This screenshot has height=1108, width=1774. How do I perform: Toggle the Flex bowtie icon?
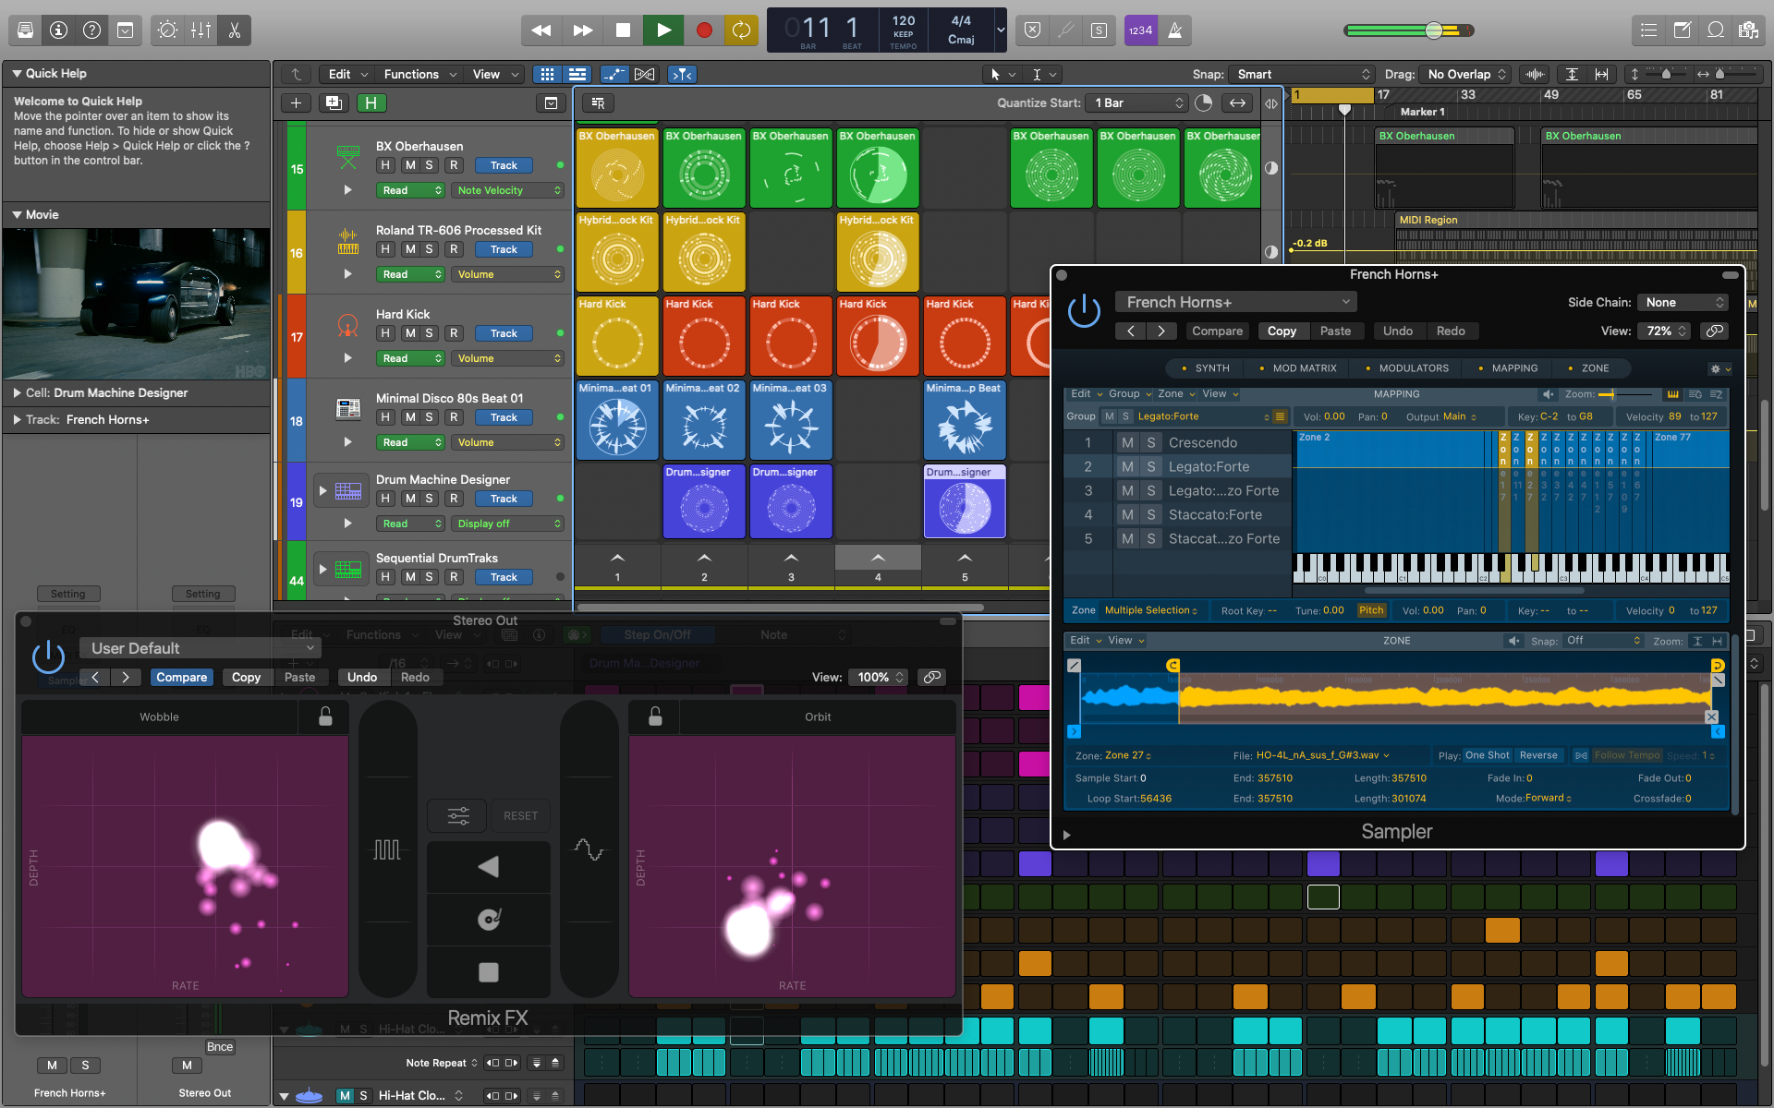645,74
